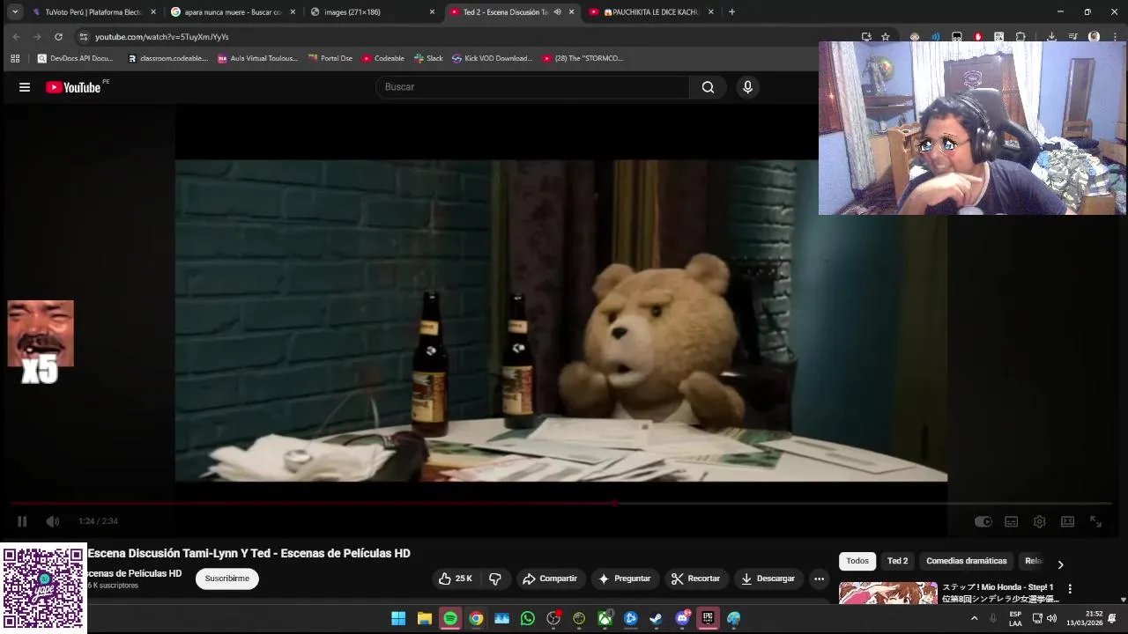Enter fullscreen mode
Screen dimensions: 1128x634
click(x=1096, y=521)
